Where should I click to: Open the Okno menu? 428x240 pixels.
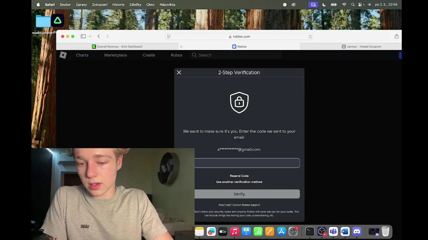point(150,5)
